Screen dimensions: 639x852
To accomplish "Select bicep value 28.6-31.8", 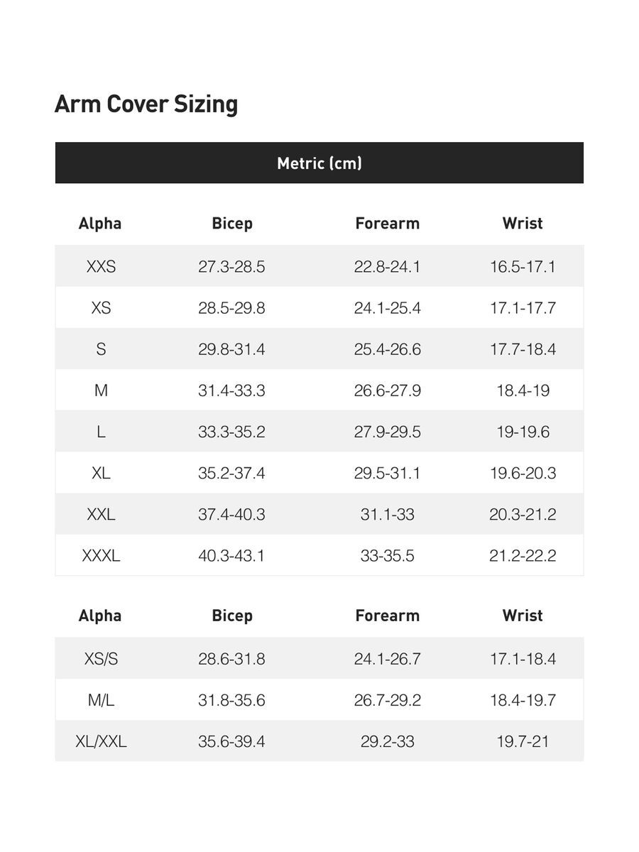I will [231, 659].
